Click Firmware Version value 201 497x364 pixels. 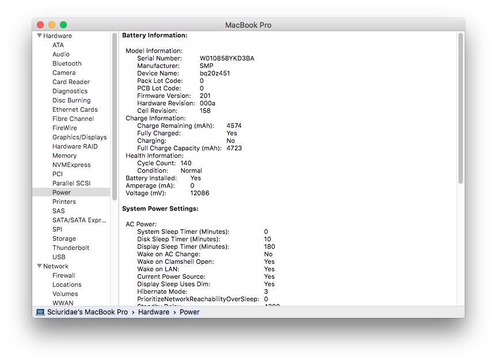tap(205, 96)
